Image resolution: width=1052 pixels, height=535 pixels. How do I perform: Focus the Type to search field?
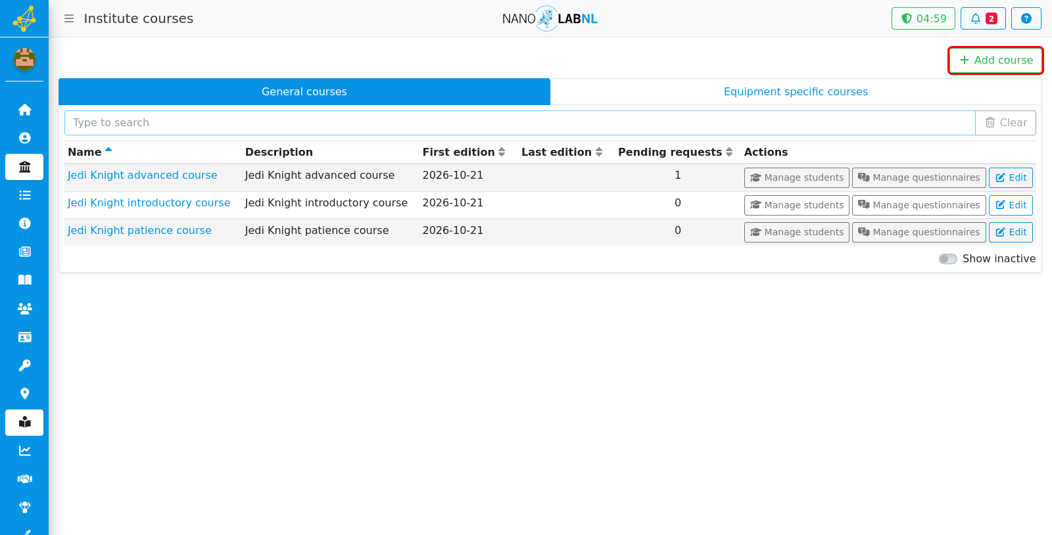coord(519,123)
